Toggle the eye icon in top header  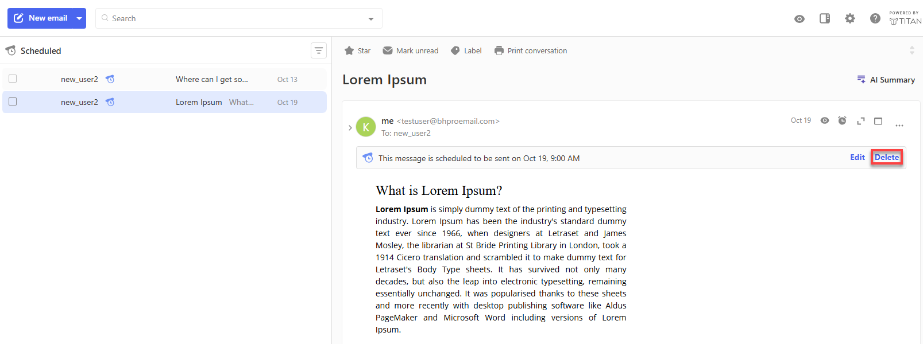800,19
